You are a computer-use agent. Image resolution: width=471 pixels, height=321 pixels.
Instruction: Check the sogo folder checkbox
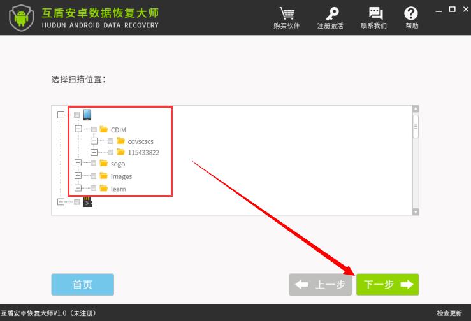(x=94, y=163)
